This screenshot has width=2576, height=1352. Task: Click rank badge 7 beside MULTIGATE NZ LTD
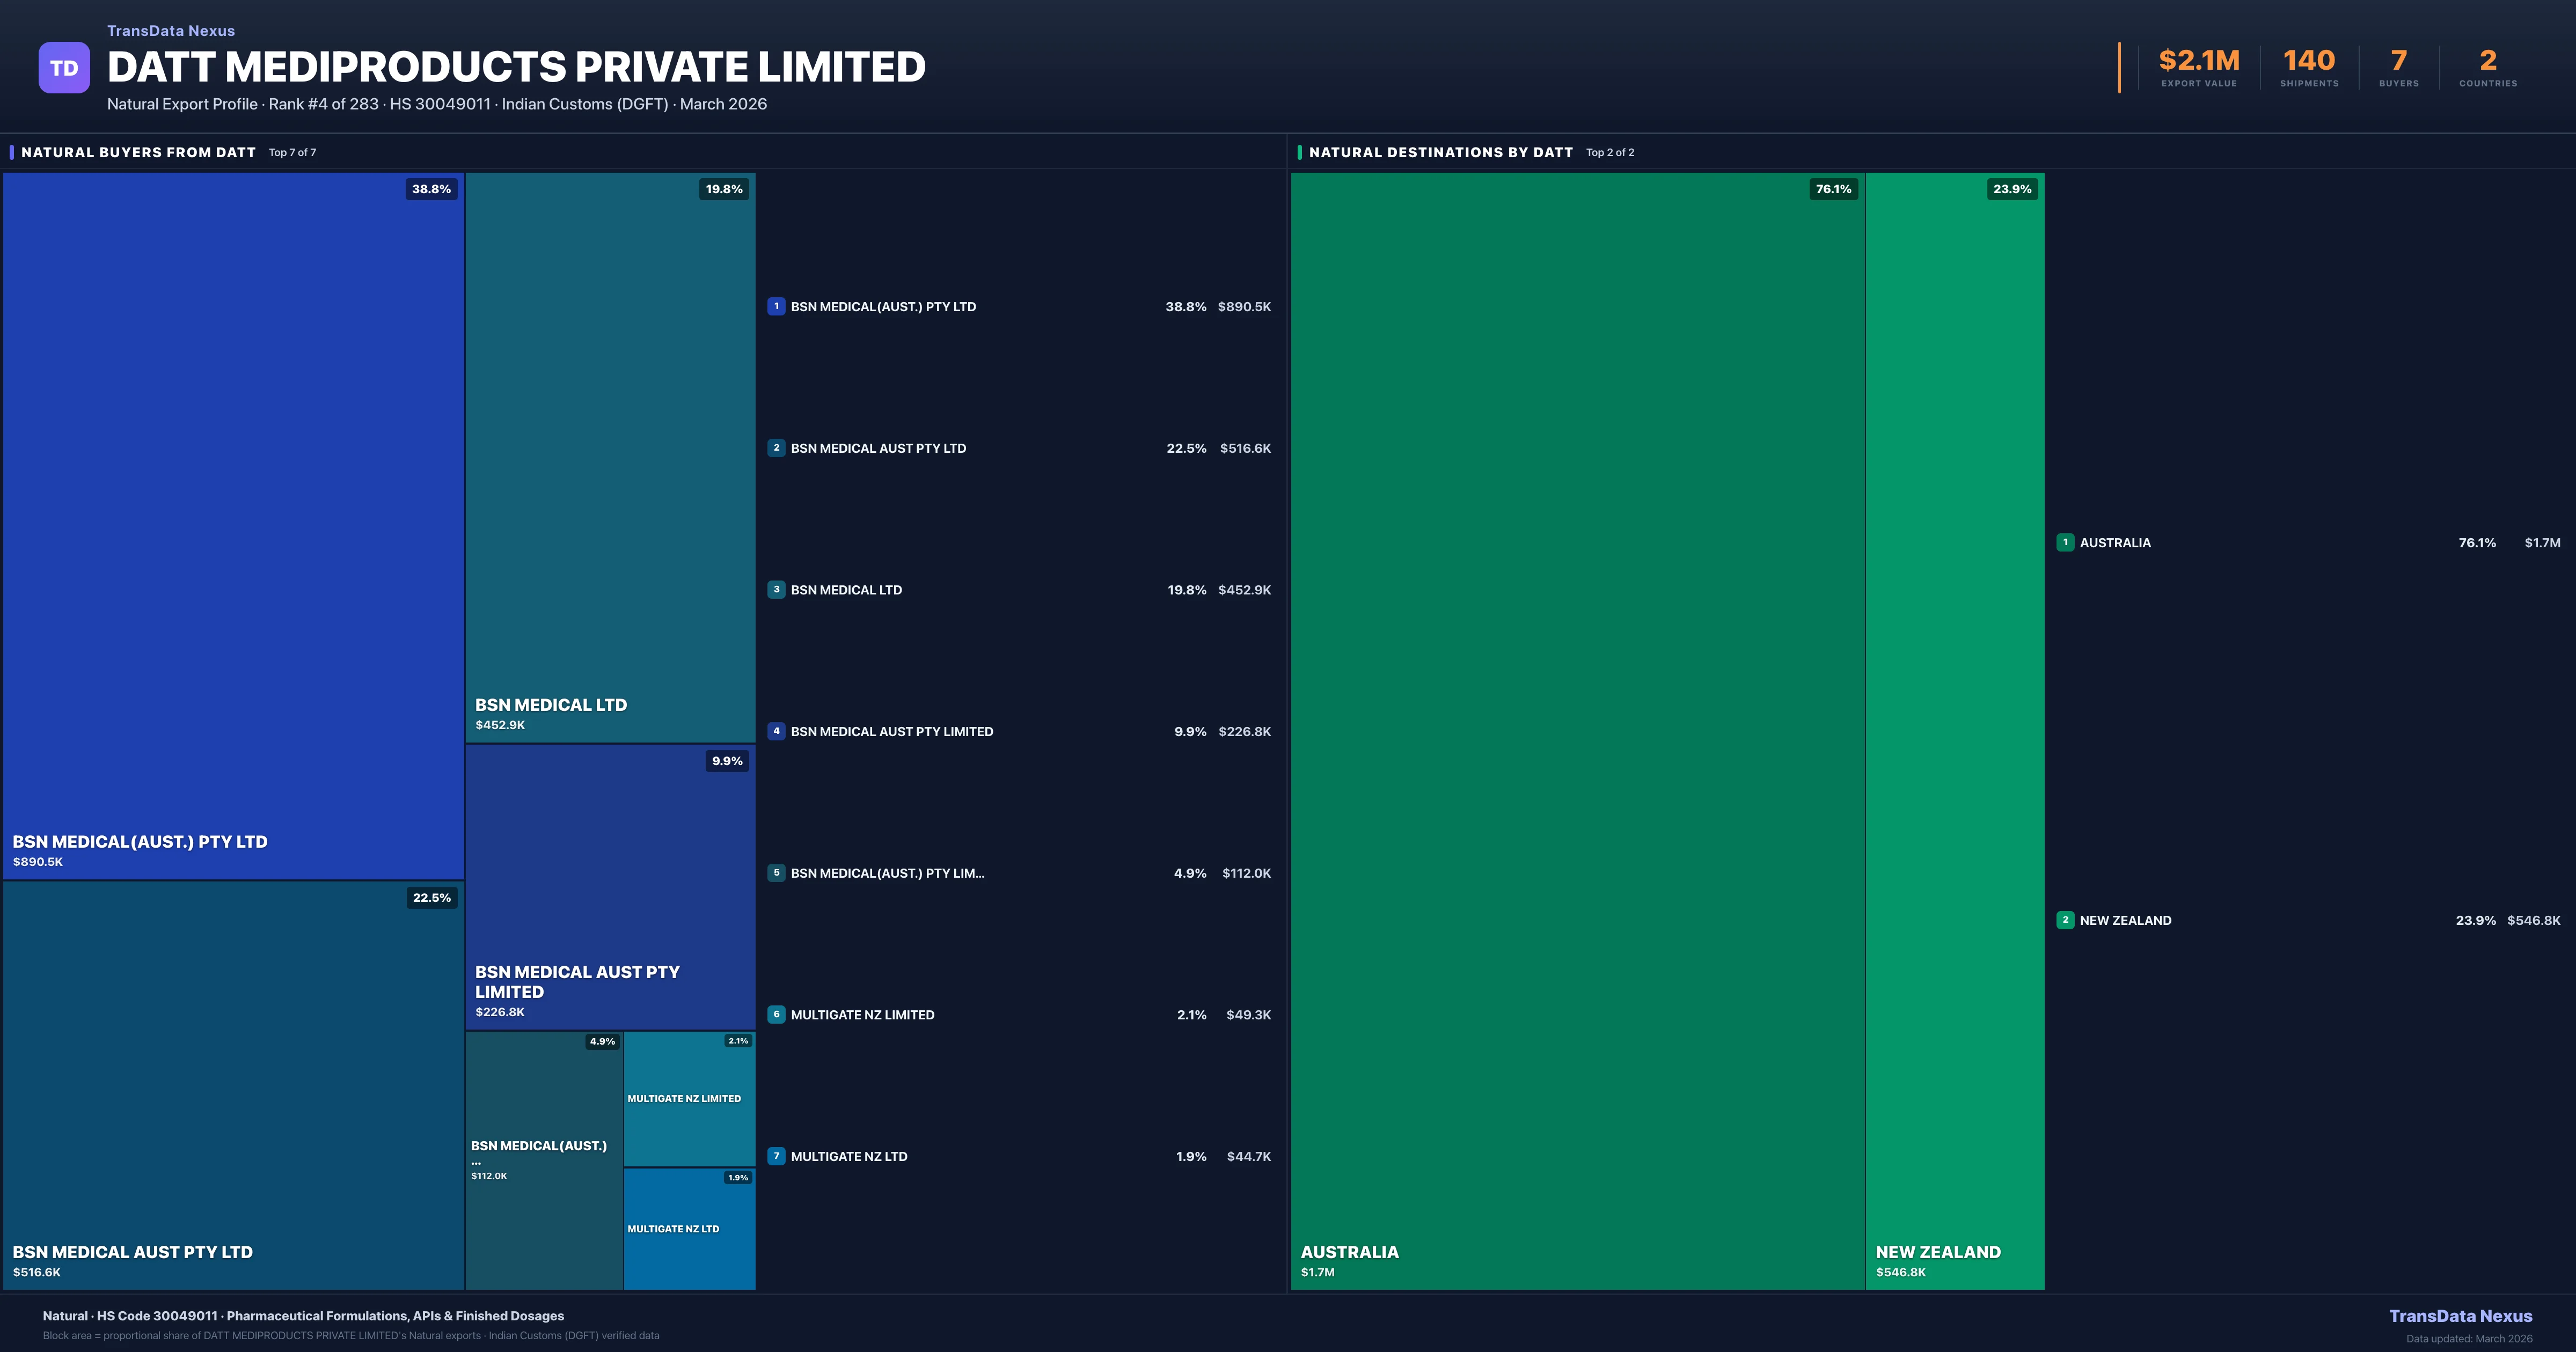(x=776, y=1156)
